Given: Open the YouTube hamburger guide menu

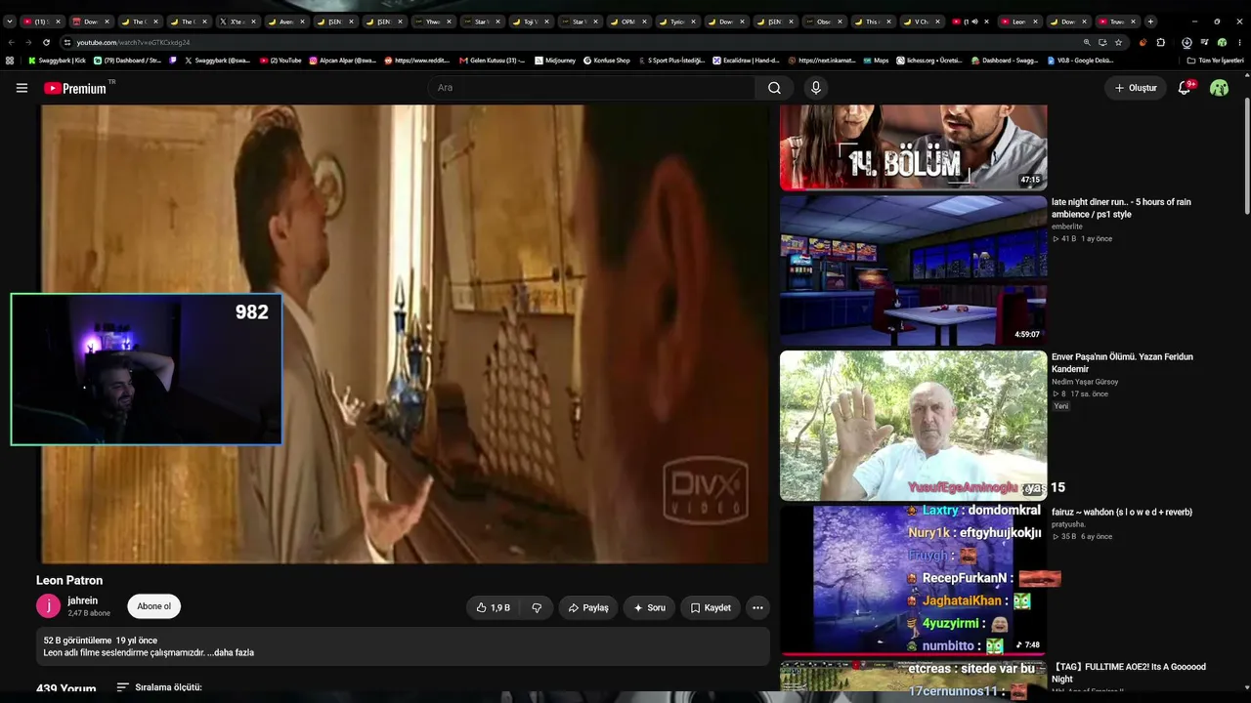Looking at the screenshot, I should click(x=22, y=88).
